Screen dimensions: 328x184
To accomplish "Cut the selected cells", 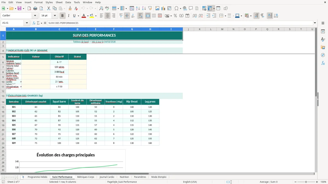I will pos(49,8).
